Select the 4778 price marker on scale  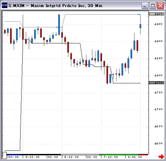click(x=156, y=83)
